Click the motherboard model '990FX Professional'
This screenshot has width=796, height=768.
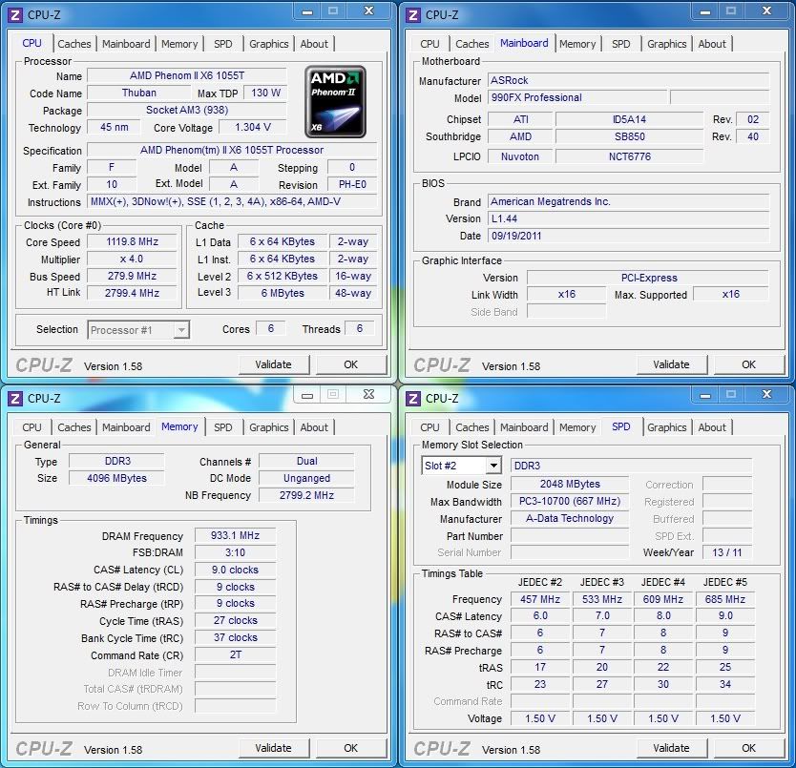577,97
